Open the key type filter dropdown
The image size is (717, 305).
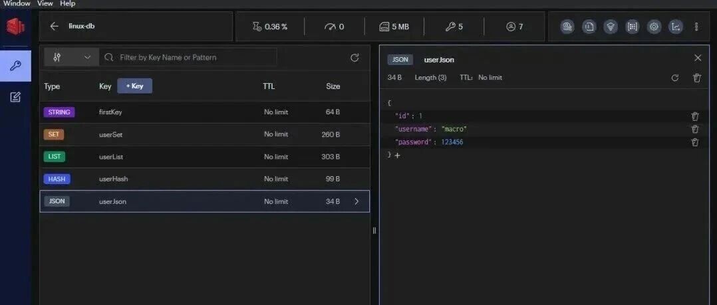pyautogui.click(x=71, y=58)
